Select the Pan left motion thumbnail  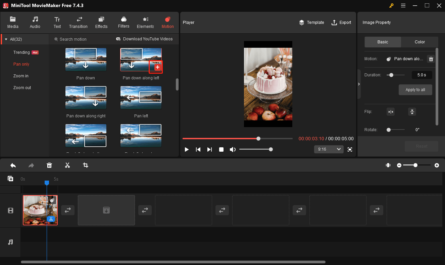point(141,98)
